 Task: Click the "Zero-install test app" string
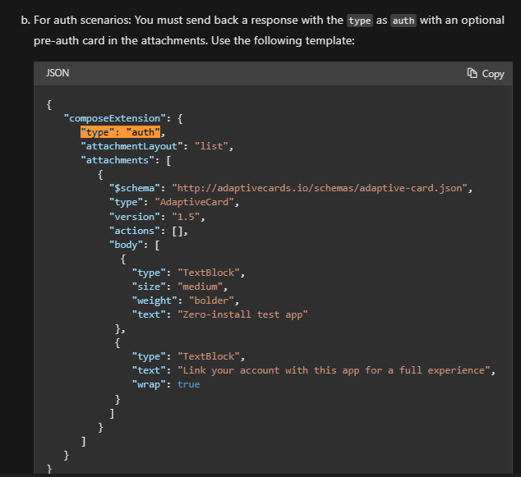pyautogui.click(x=242, y=314)
